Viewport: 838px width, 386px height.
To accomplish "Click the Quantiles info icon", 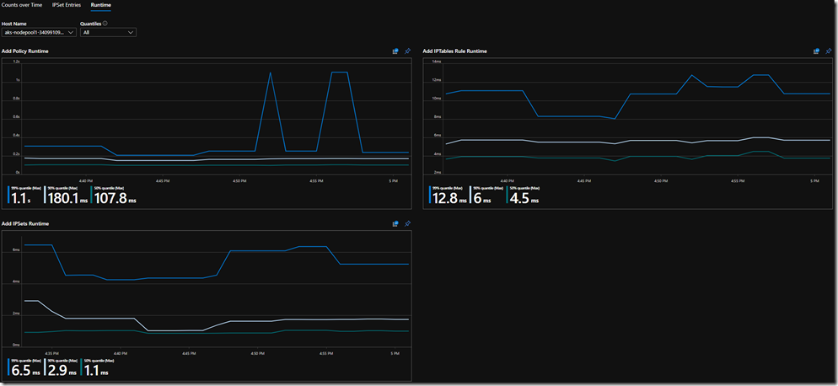I will [105, 24].
